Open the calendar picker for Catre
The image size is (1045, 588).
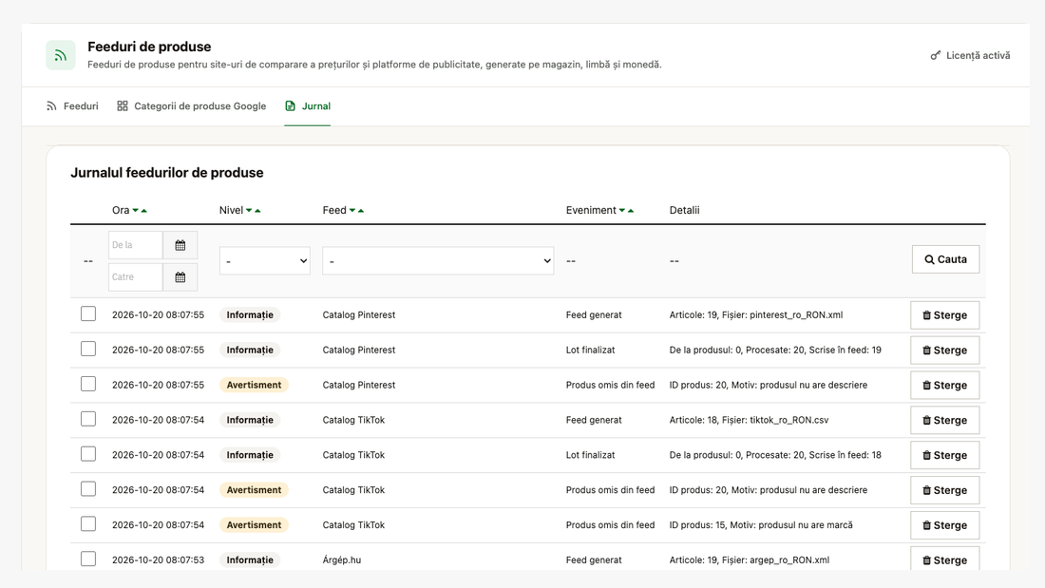click(x=180, y=277)
